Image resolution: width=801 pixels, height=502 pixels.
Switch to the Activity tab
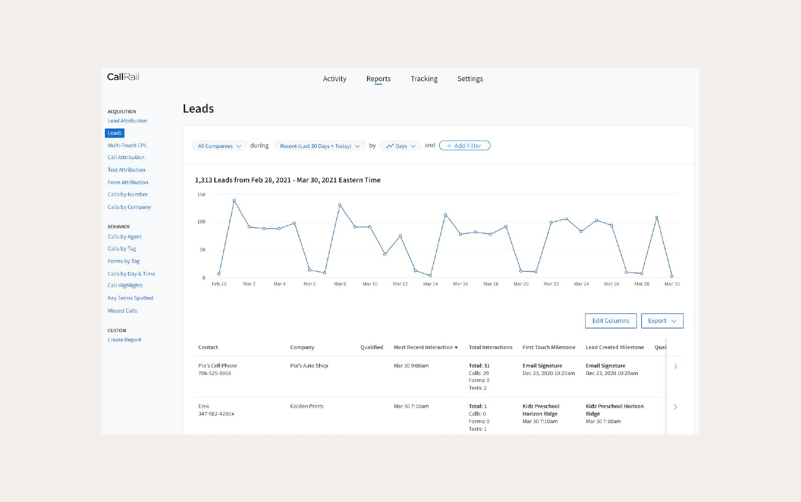pos(334,79)
